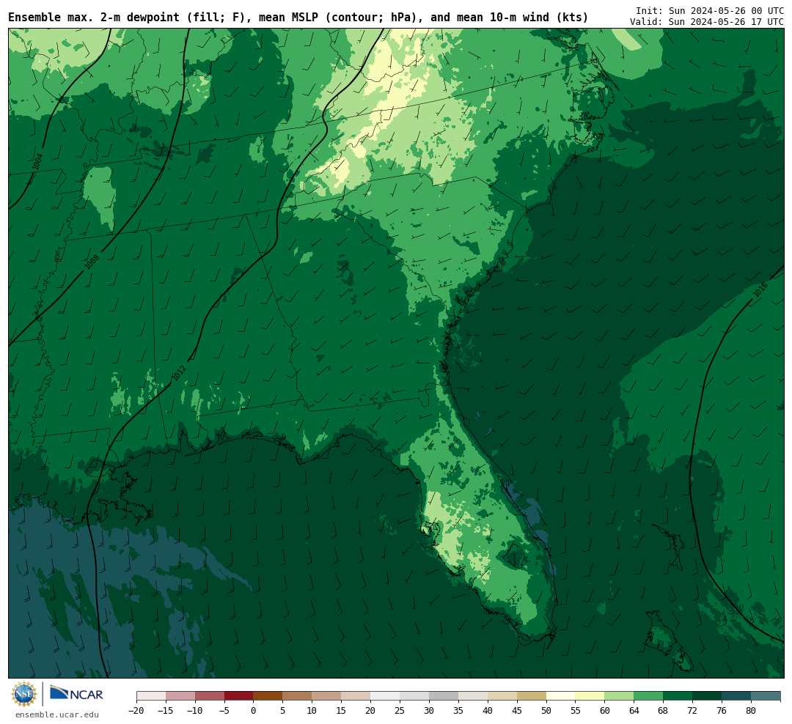The width and height of the screenshot is (792, 724).
Task: Click the 1016 isobar label
Action: click(760, 289)
